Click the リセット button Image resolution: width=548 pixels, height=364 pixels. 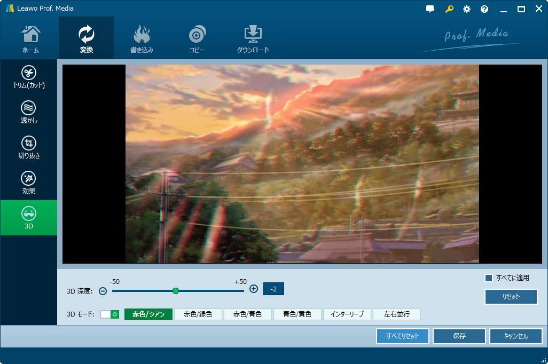[x=511, y=297]
